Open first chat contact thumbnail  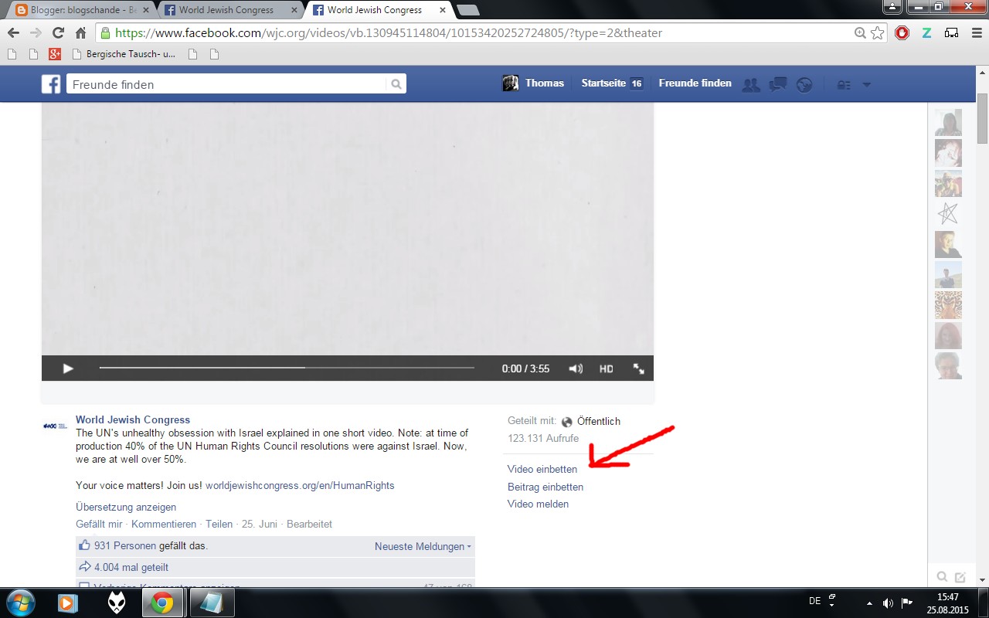click(948, 122)
